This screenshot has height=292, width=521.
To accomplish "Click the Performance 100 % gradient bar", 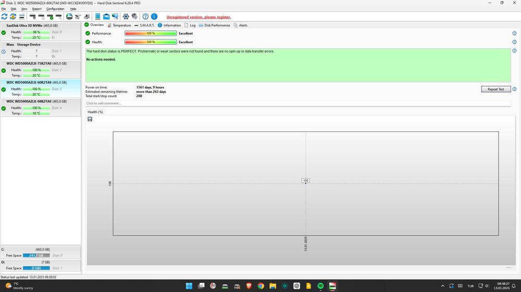I will coord(151,33).
